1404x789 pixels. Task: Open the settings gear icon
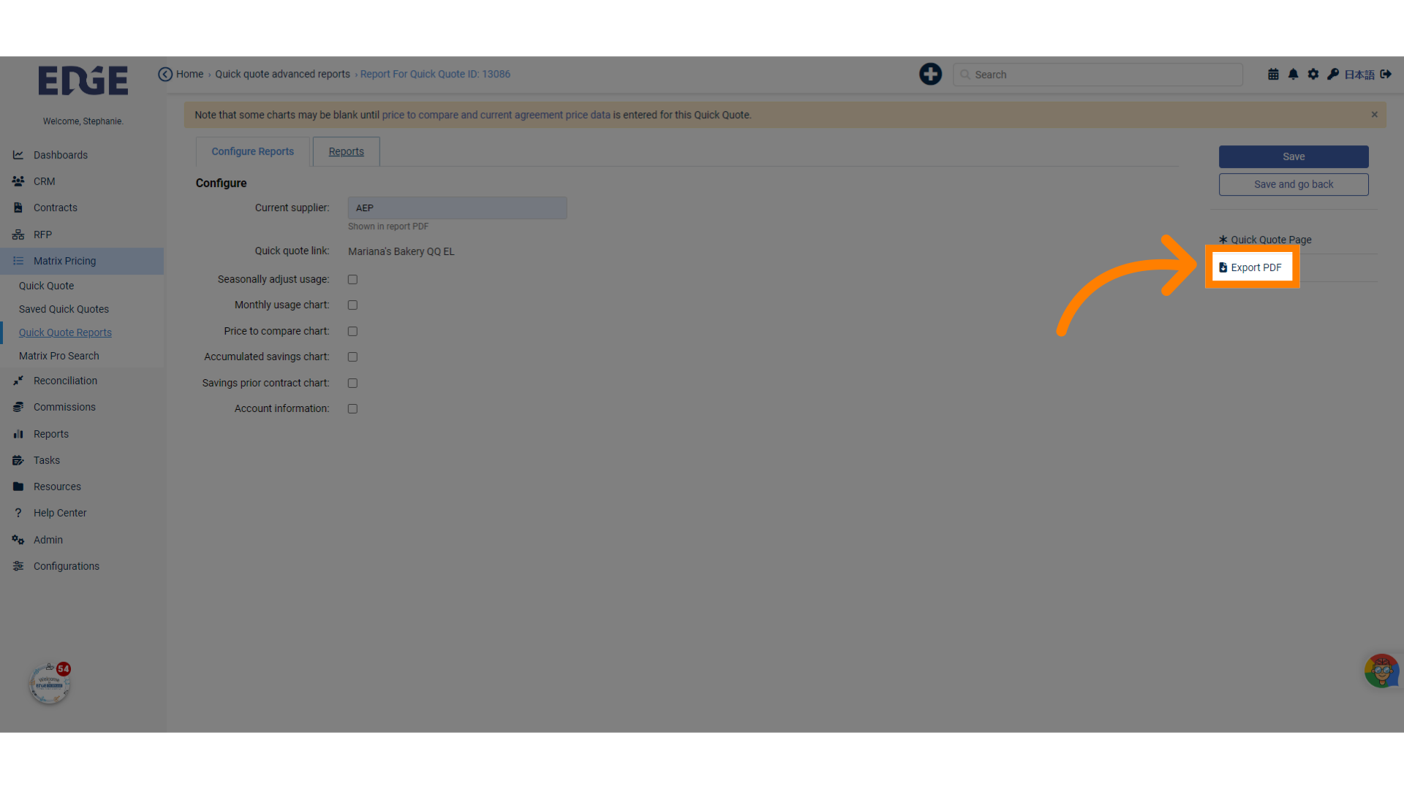(x=1313, y=75)
